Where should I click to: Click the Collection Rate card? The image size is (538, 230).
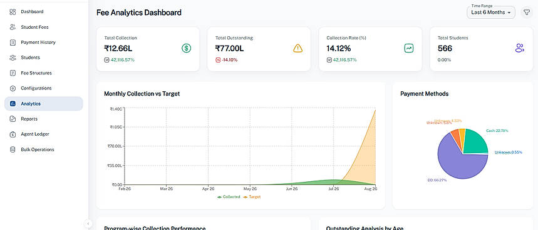point(370,49)
